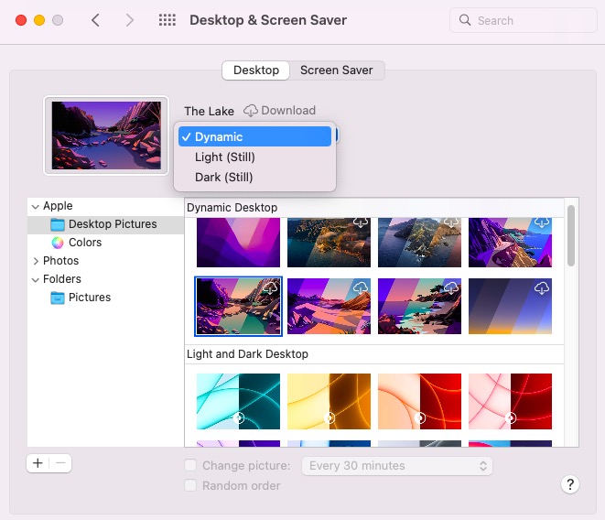Click the forward chevron in toolbar
The width and height of the screenshot is (605, 520).
click(129, 20)
